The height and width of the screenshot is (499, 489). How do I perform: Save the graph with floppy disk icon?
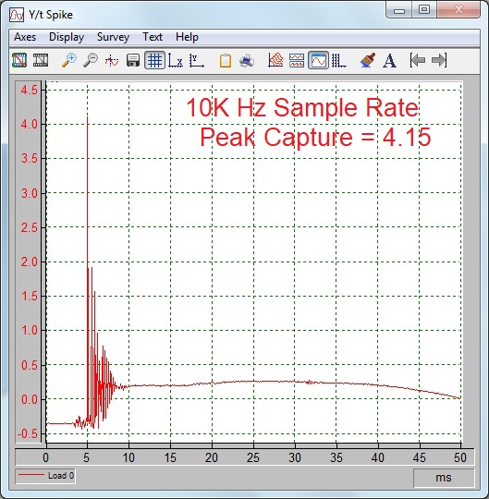(x=133, y=60)
